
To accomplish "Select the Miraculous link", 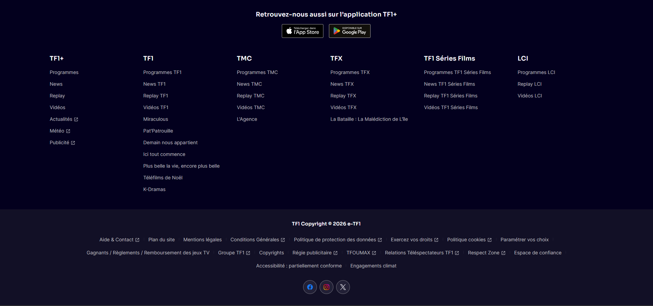I will (156, 119).
